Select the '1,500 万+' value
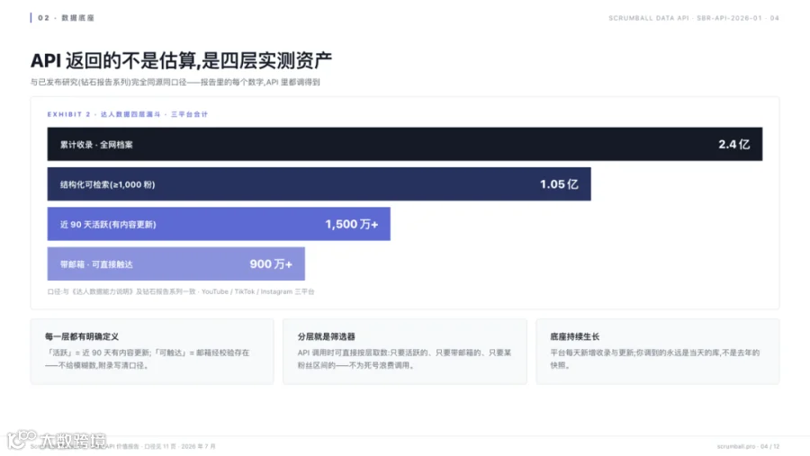The width and height of the screenshot is (810, 456). (352, 224)
